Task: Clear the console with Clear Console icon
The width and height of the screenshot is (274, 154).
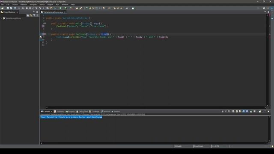Action: (233, 111)
